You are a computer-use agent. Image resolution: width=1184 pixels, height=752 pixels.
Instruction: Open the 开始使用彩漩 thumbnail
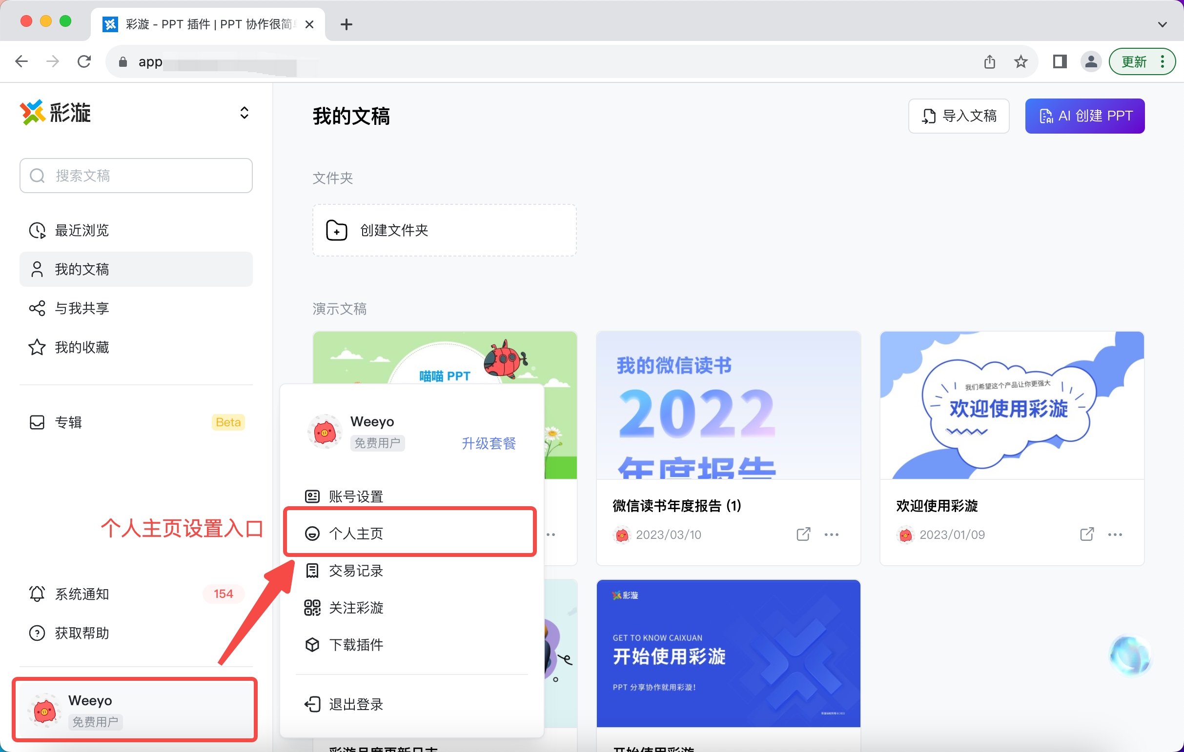point(728,653)
